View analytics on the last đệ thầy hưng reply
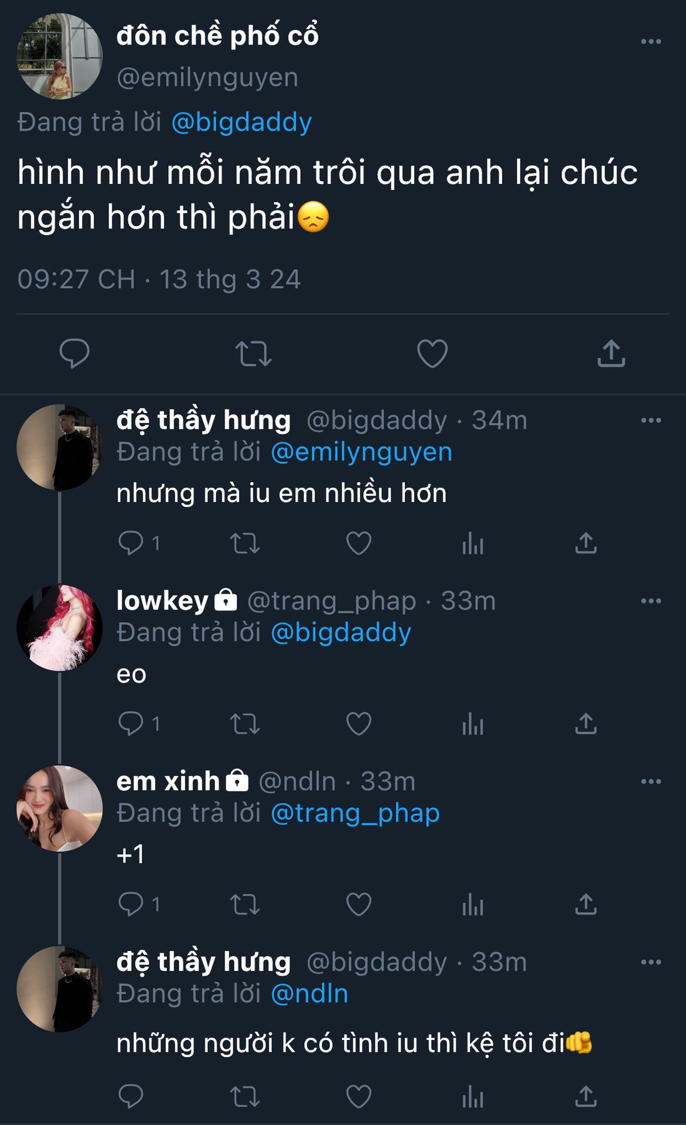 pyautogui.click(x=472, y=1096)
